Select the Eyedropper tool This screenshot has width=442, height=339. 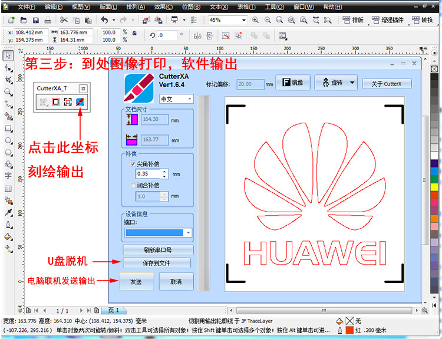pos(8,212)
